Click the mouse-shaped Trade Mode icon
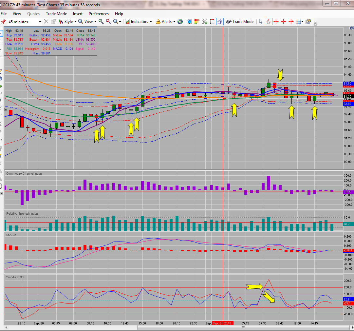Image resolution: width=354 pixels, height=331 pixels. coord(229,22)
